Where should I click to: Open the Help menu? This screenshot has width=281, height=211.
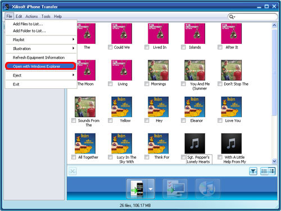[58, 16]
